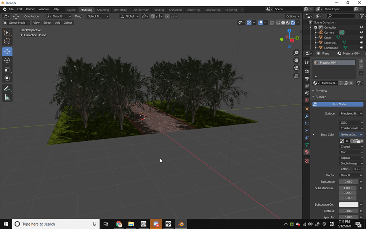The image size is (366, 229).
Task: Open the Material properties tab icon
Action: pyautogui.click(x=307, y=152)
